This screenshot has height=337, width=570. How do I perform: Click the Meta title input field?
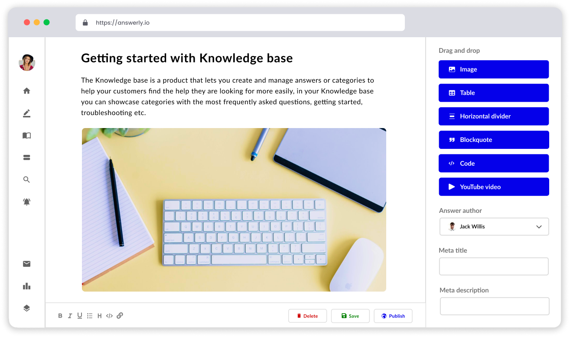pyautogui.click(x=494, y=266)
